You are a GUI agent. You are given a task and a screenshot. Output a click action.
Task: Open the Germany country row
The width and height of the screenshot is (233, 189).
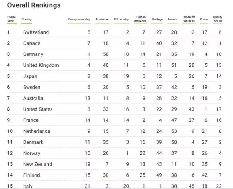point(33,54)
